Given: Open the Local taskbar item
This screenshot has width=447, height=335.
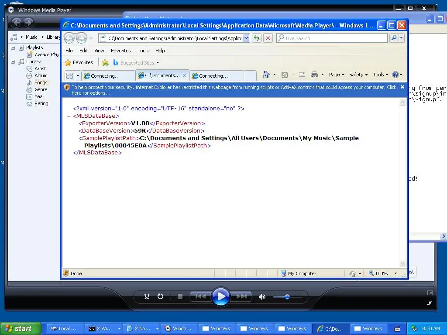Looking at the screenshot, I should tap(65, 328).
